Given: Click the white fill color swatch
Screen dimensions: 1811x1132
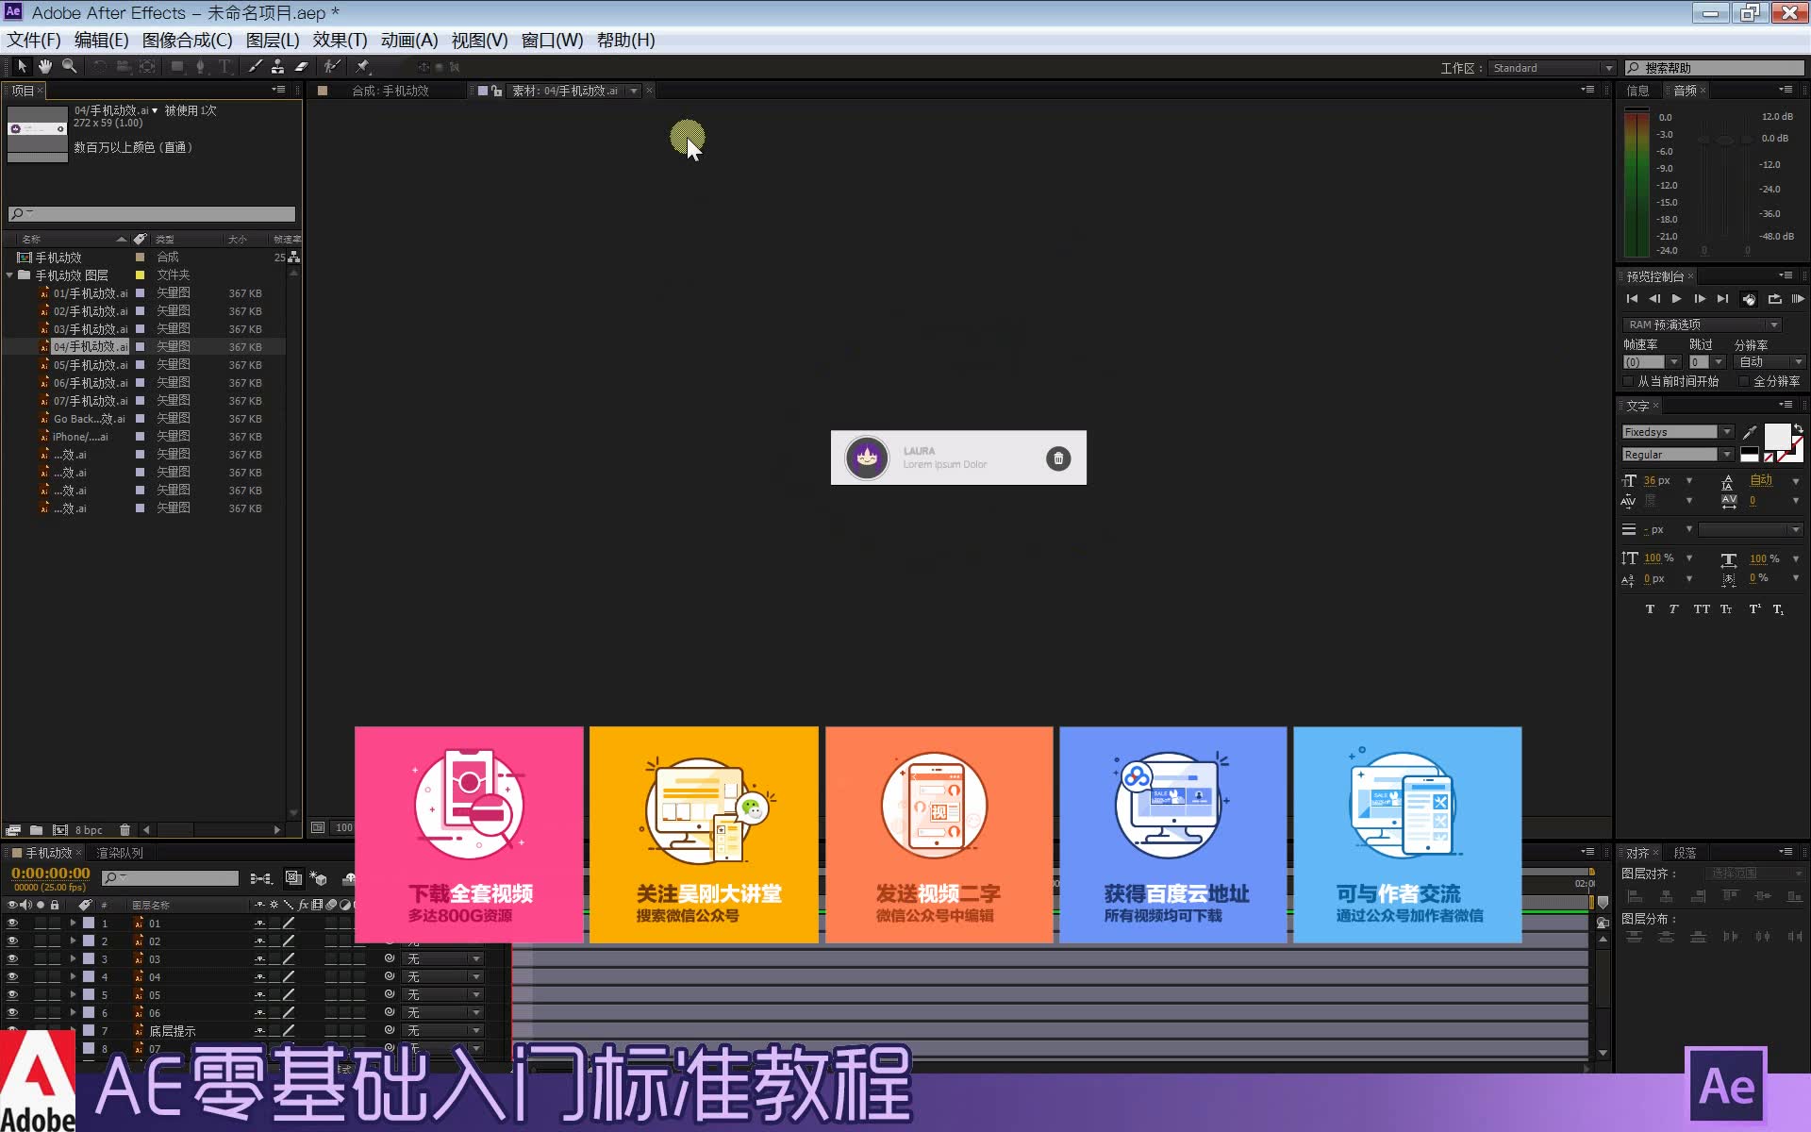Looking at the screenshot, I should click(1777, 437).
